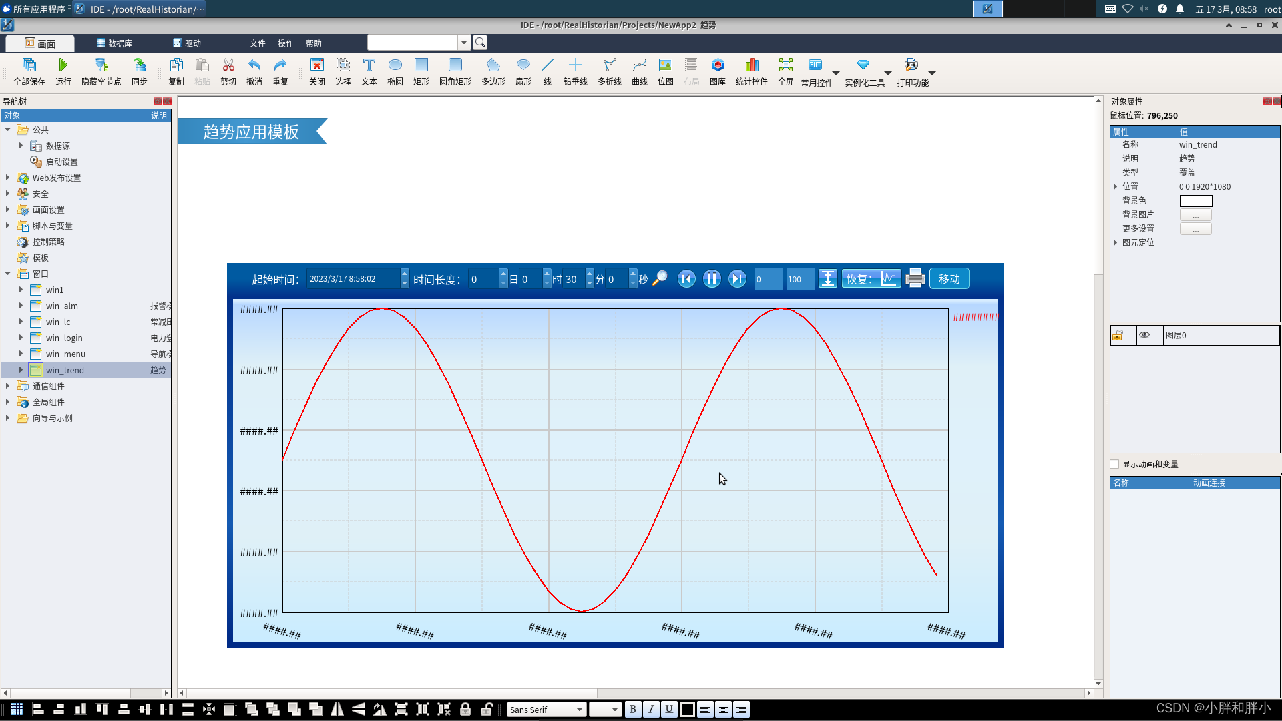Image resolution: width=1282 pixels, height=721 pixels.
Task: Toggle layer 图层0 visibility eye icon
Action: point(1144,335)
